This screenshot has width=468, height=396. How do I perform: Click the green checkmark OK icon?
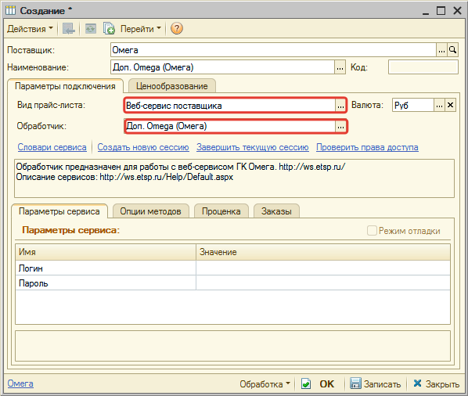pos(306,383)
